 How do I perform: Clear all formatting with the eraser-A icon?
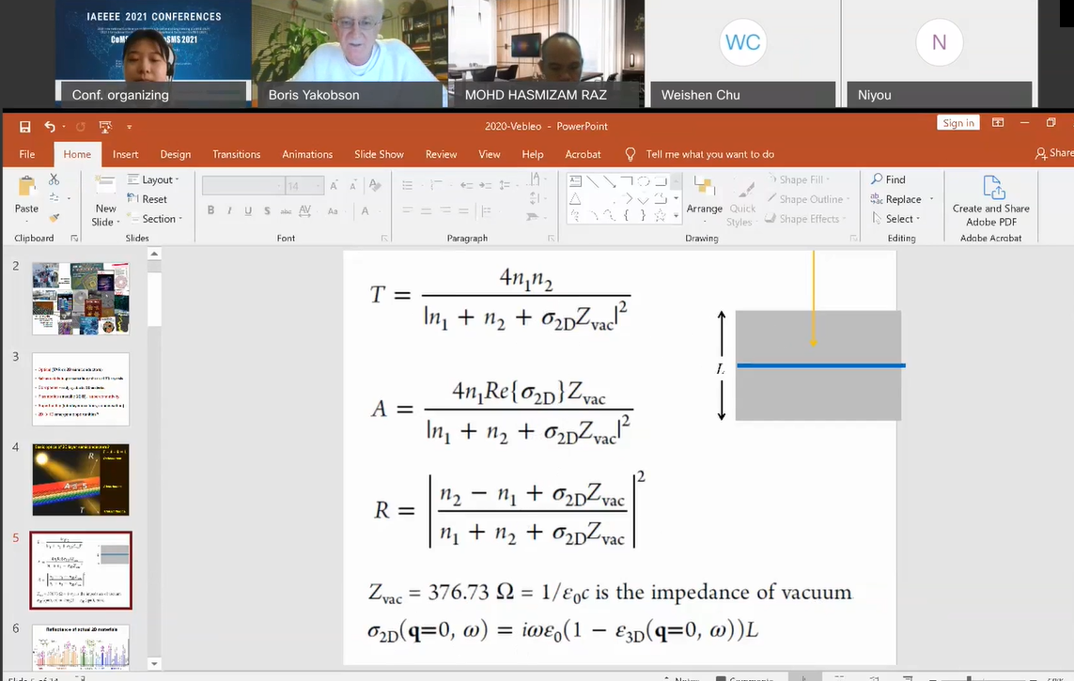375,185
